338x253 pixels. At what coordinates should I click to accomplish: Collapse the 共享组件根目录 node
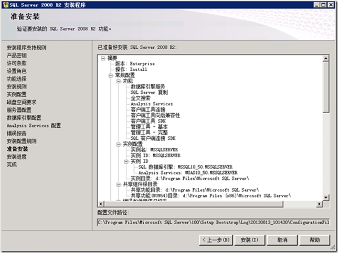point(118,184)
